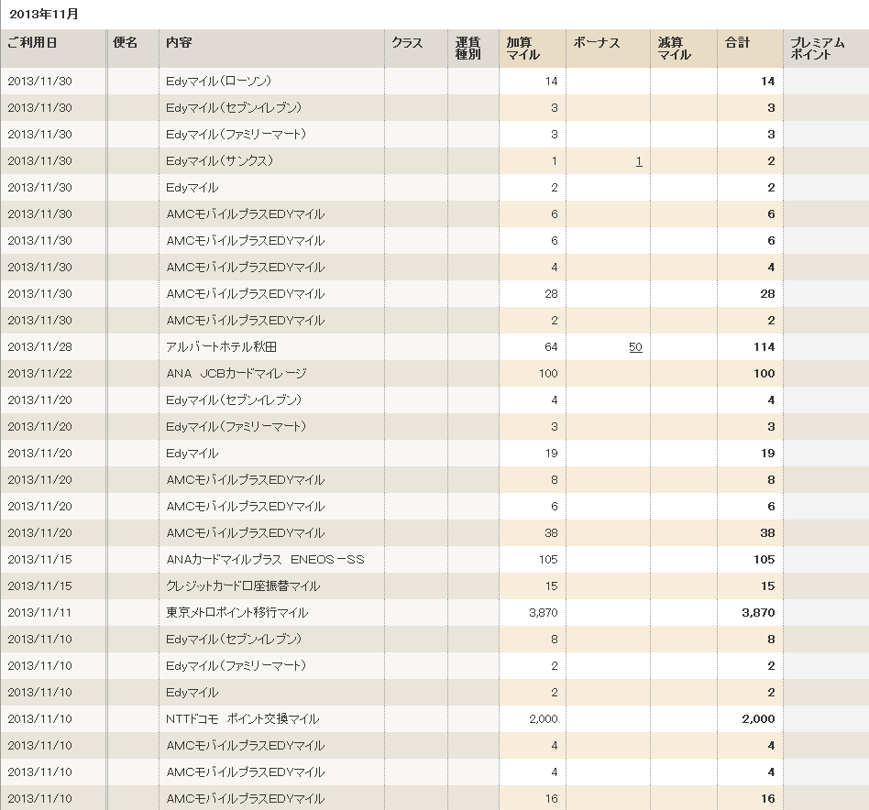The width and height of the screenshot is (869, 810).
Task: Click 合計 value 100 for ANA JCBカード
Action: pos(764,374)
